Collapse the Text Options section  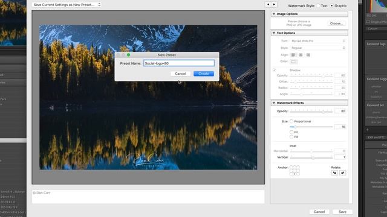coord(274,33)
